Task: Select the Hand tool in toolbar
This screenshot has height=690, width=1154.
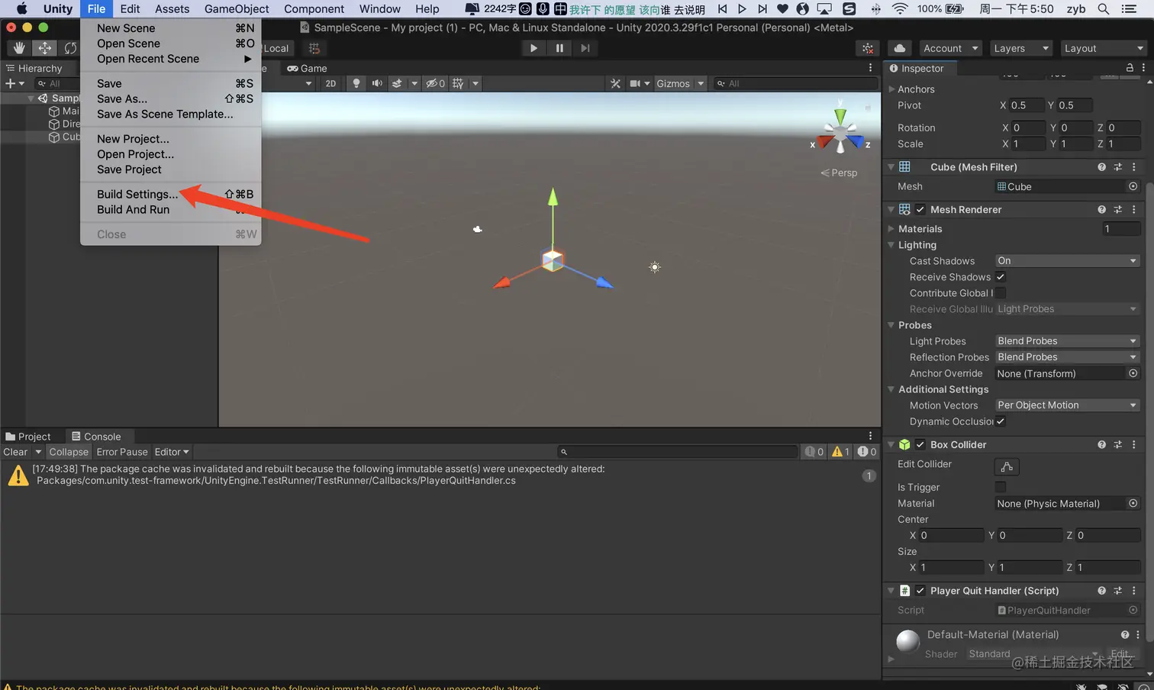Action: pyautogui.click(x=19, y=48)
